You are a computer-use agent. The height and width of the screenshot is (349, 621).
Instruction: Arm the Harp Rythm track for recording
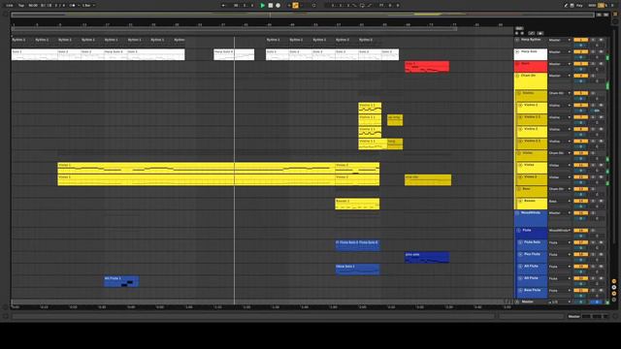(x=601, y=40)
